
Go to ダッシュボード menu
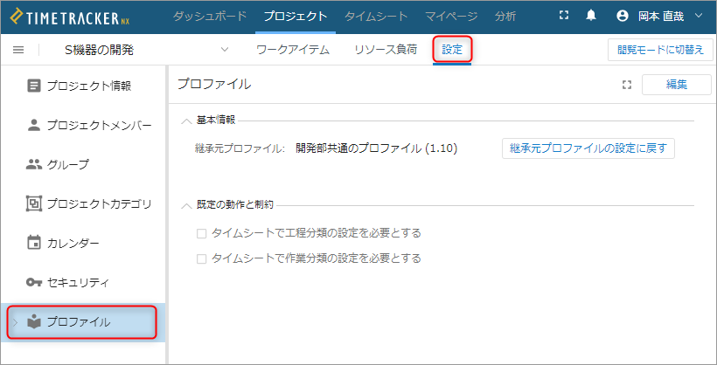210,17
